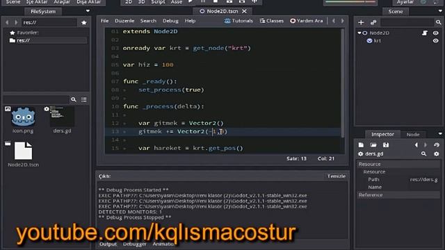Click Yardım Ara help search

pos(306,21)
